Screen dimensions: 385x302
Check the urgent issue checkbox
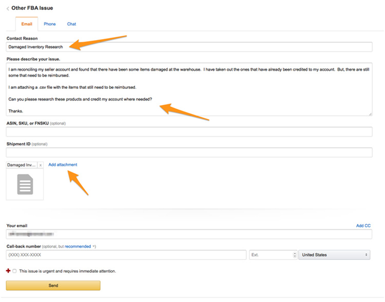[15, 271]
